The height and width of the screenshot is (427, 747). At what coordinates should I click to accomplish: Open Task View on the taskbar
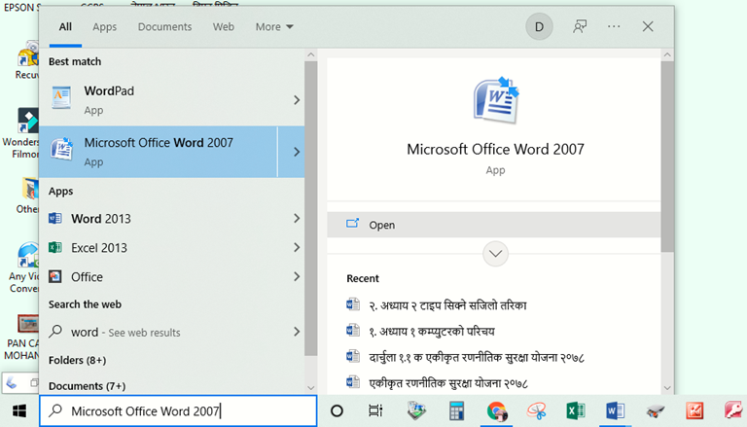click(375, 410)
